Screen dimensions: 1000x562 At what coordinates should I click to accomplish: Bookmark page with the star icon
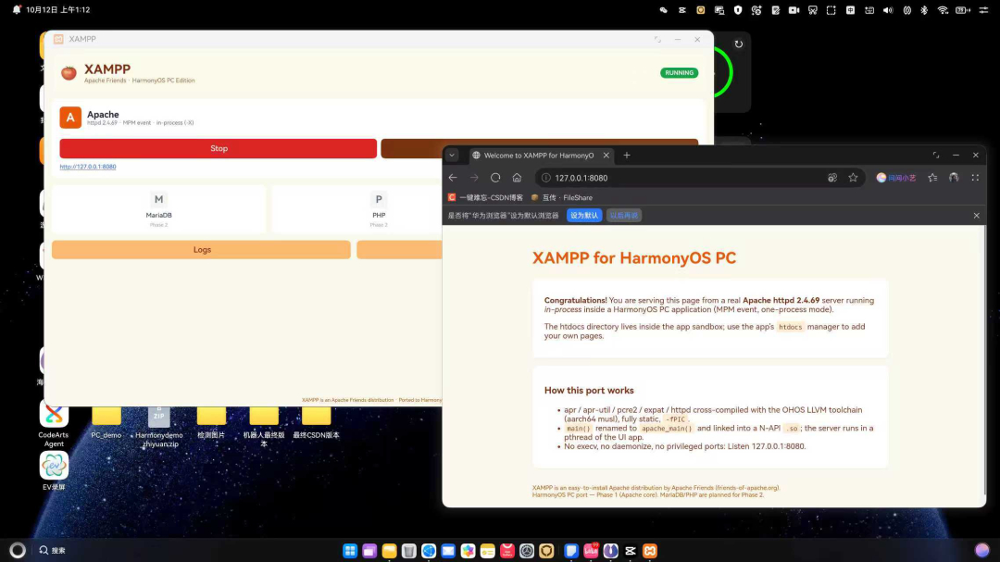click(853, 178)
